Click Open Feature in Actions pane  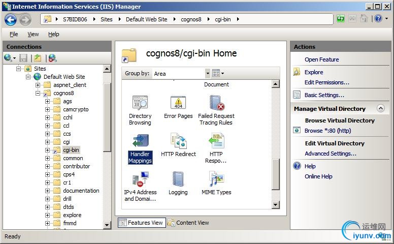(321, 59)
